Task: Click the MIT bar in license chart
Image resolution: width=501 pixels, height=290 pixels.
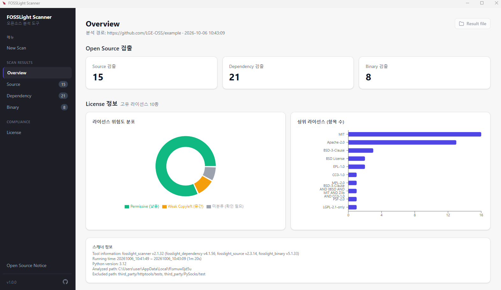Action: [x=415, y=134]
